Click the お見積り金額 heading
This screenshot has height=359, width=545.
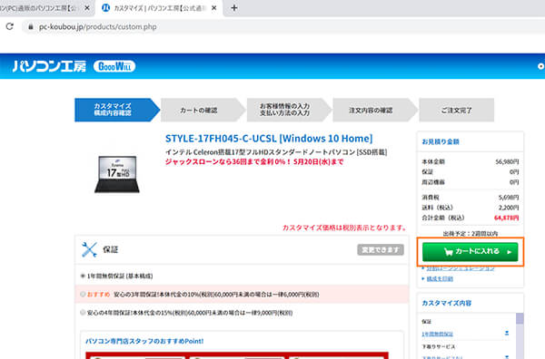(441, 141)
